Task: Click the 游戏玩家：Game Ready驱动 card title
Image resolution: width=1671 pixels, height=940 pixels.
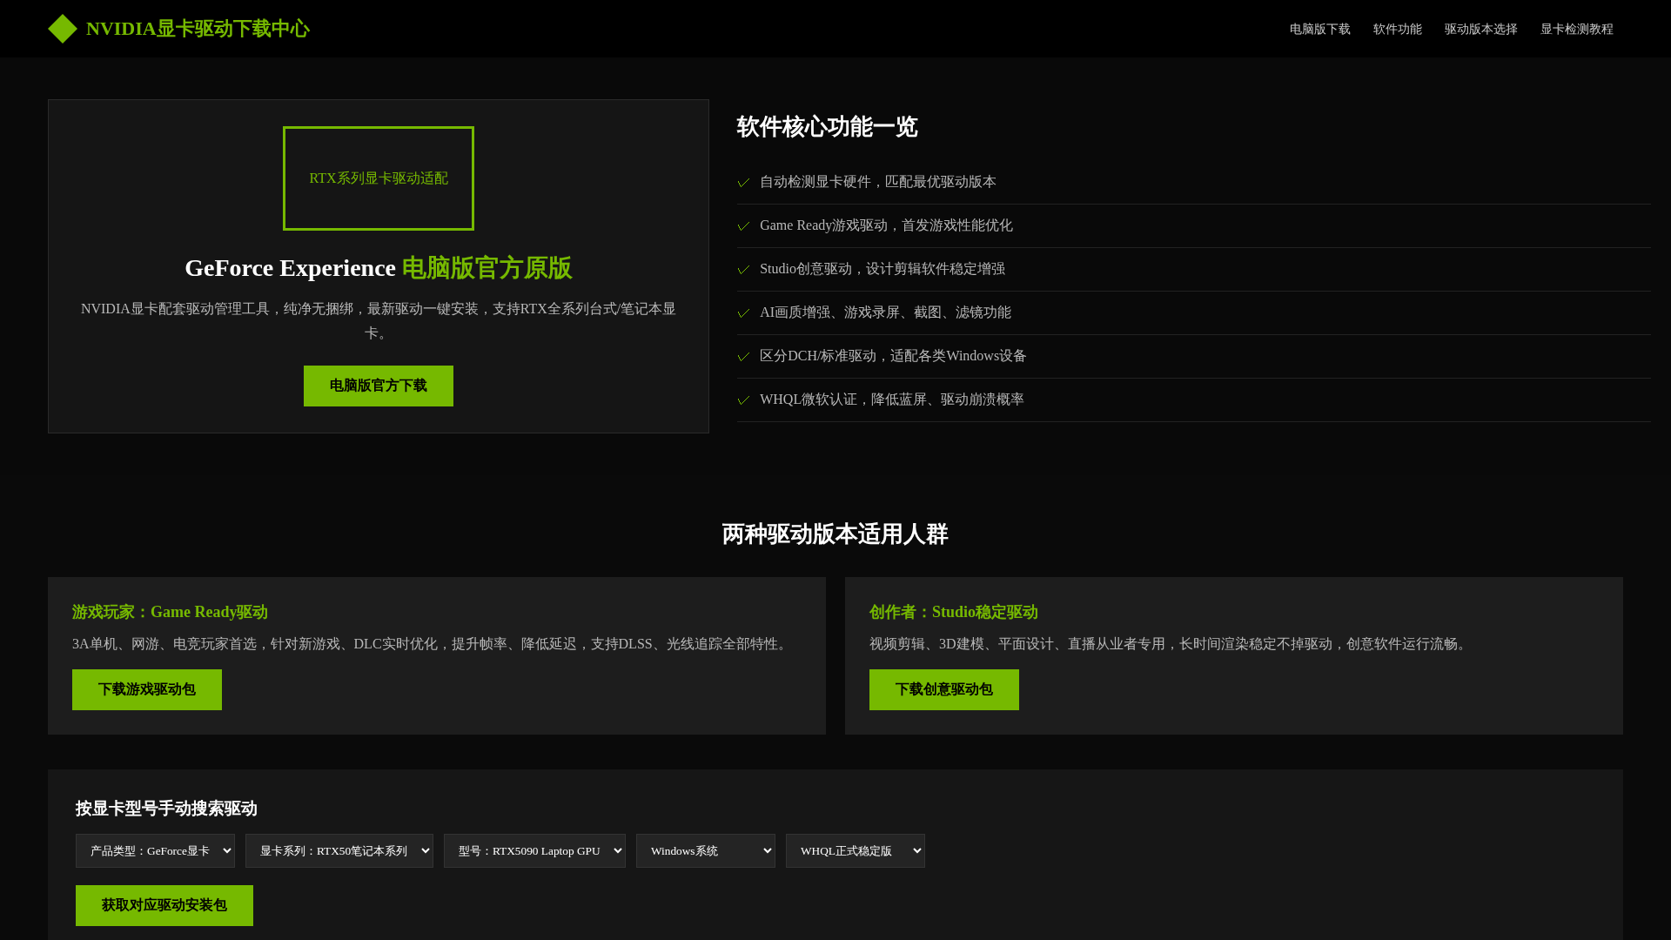Action: tap(170, 612)
